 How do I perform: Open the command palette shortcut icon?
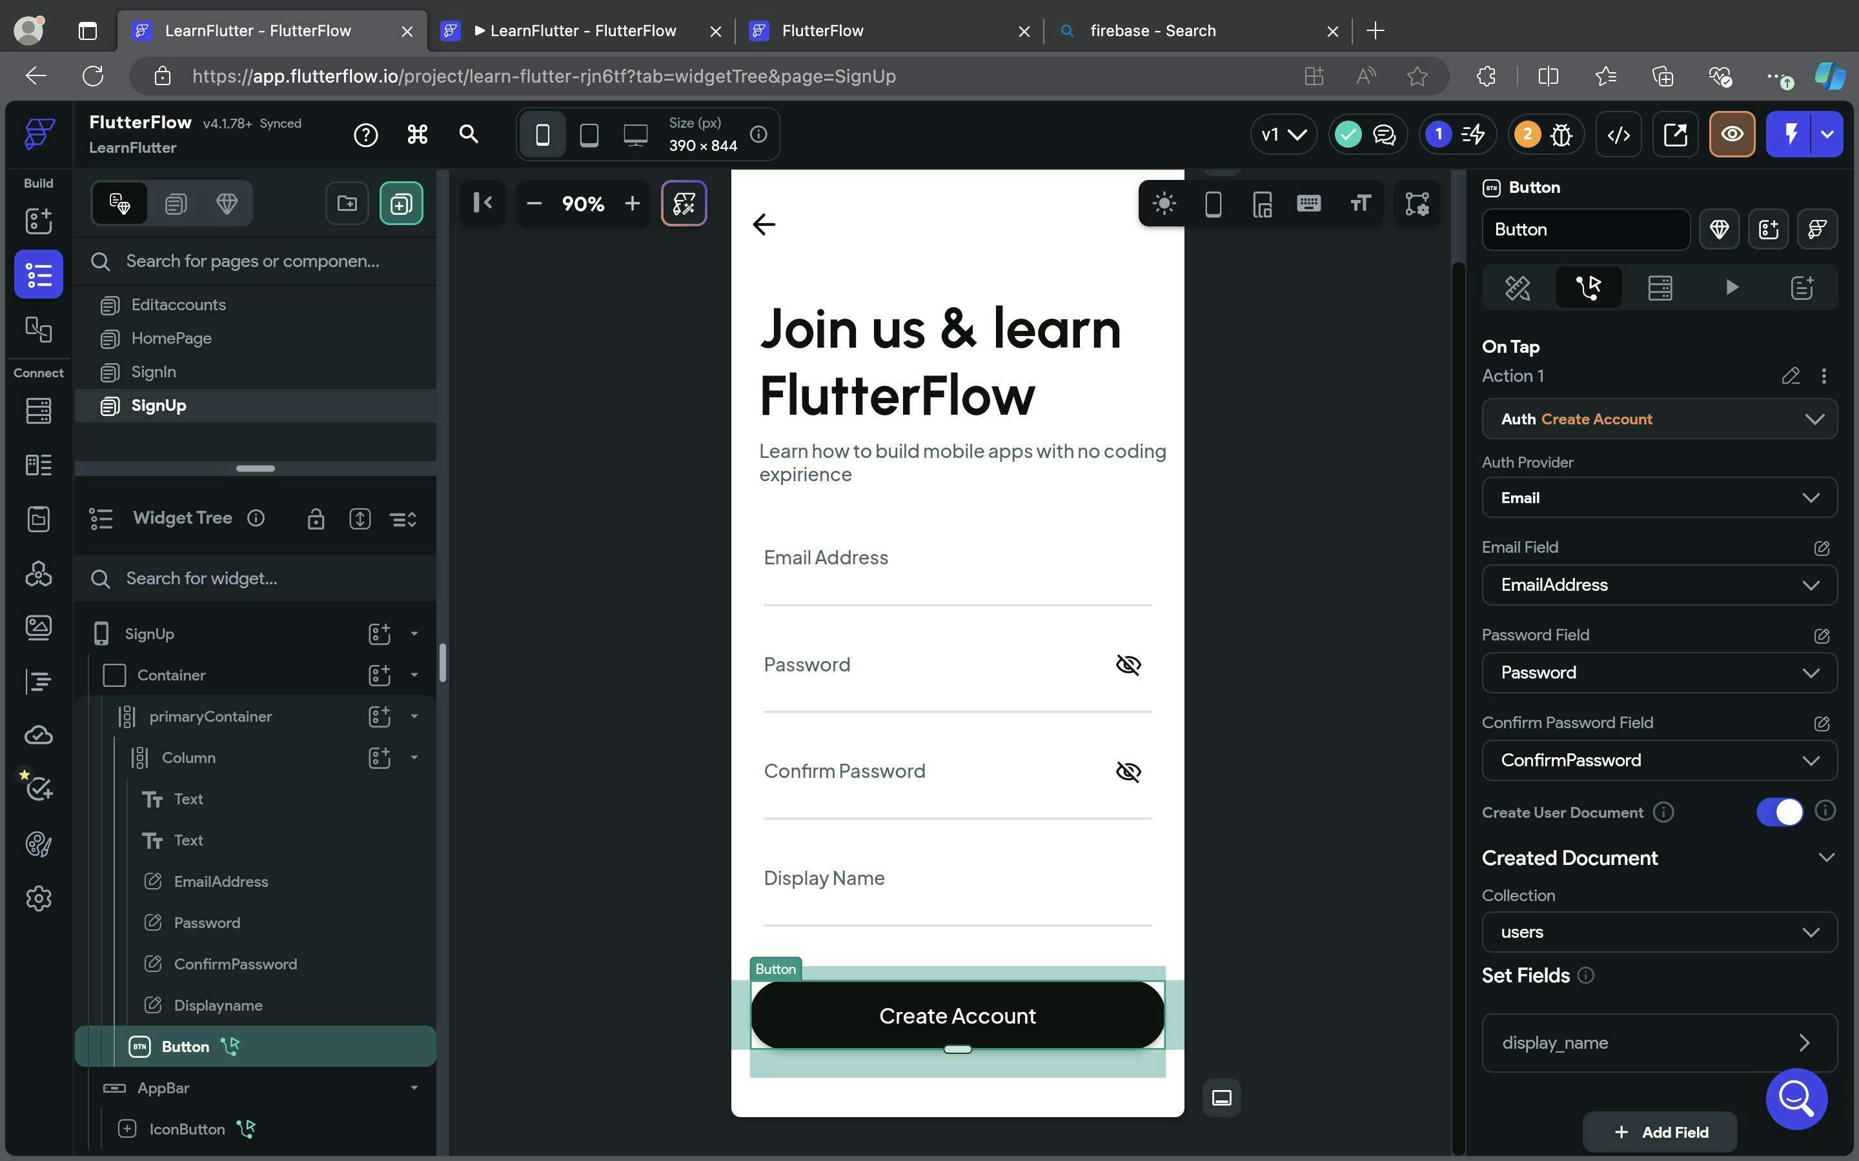(417, 134)
